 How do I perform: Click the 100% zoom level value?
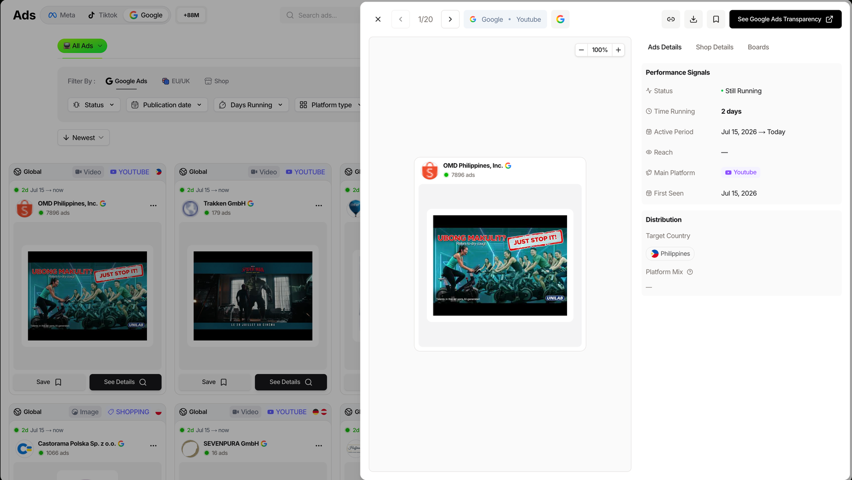tap(600, 50)
